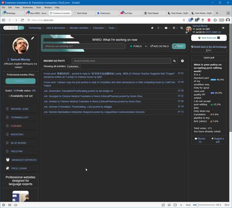Open the tab list arrow at tab bar end

click(x=228, y=13)
